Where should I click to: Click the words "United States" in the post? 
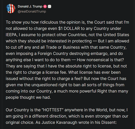116,35
